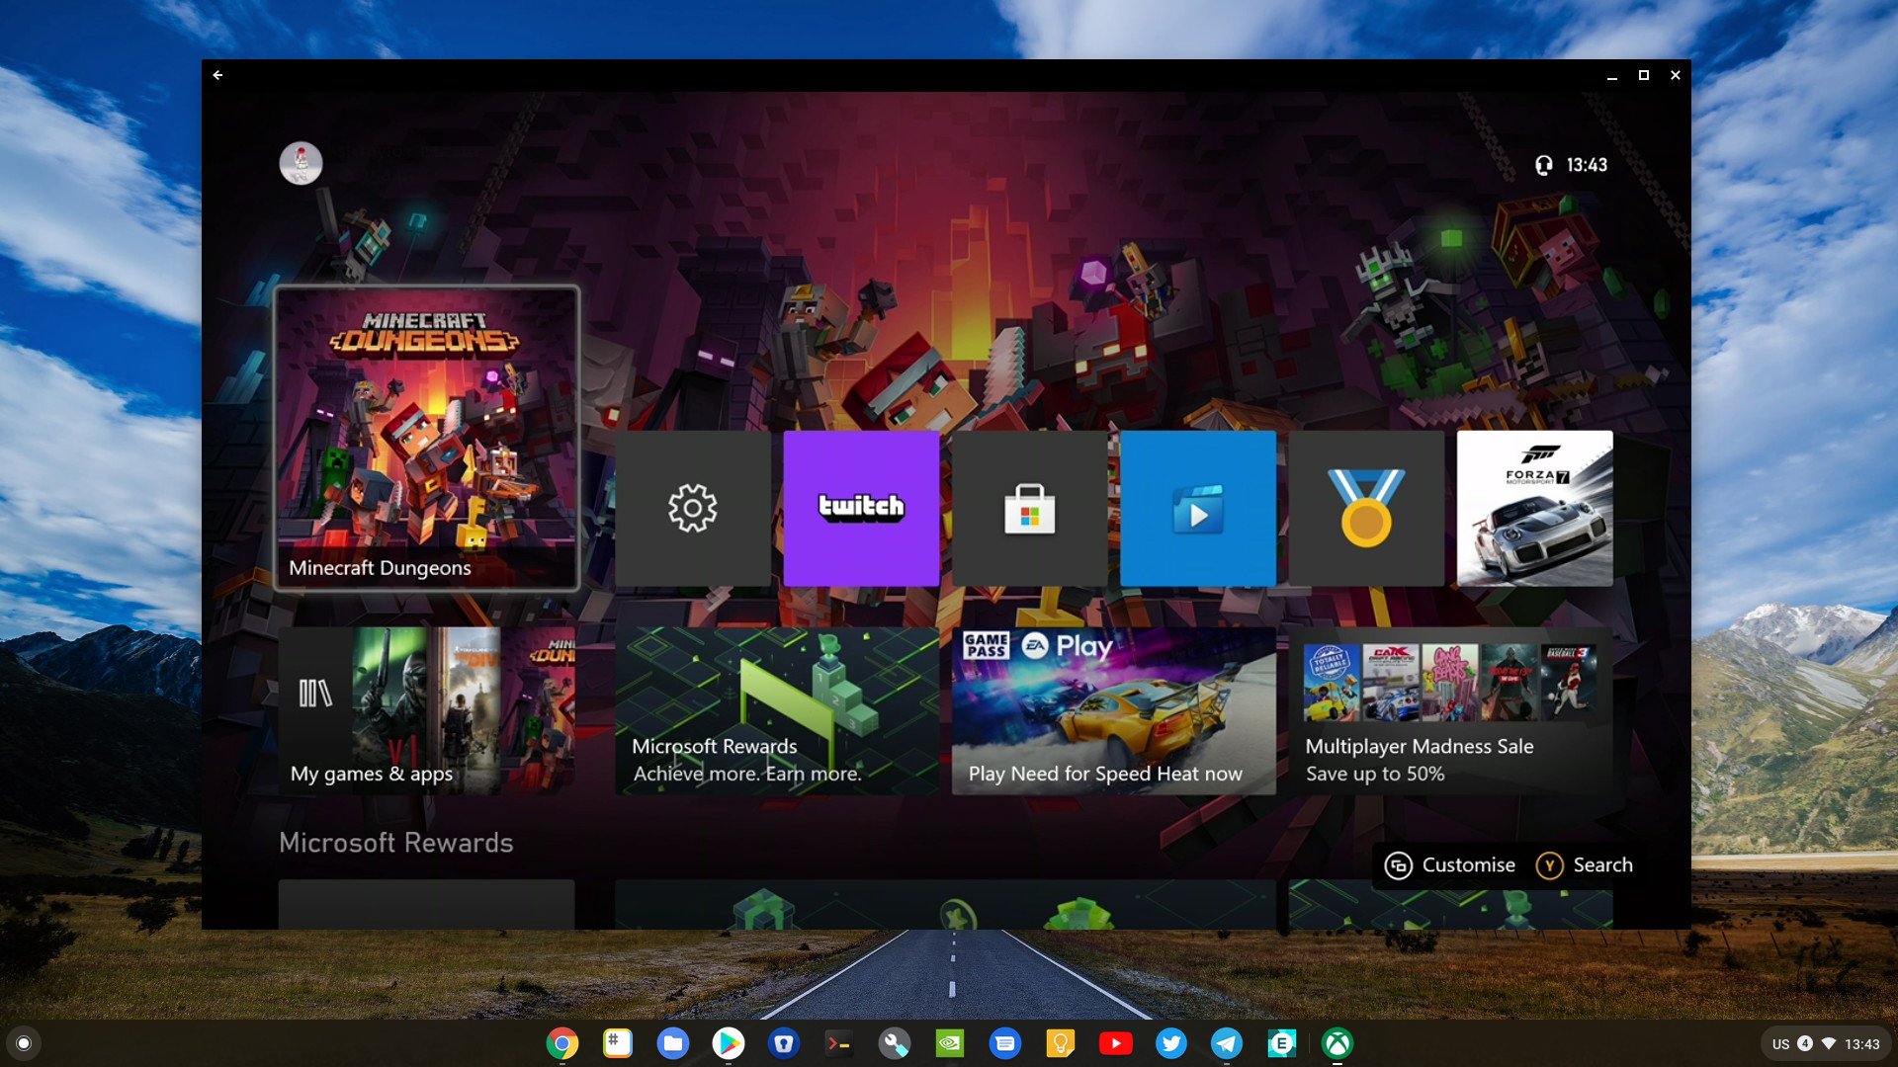Open Microsoft Store tile
The width and height of the screenshot is (1898, 1067).
click(1027, 508)
